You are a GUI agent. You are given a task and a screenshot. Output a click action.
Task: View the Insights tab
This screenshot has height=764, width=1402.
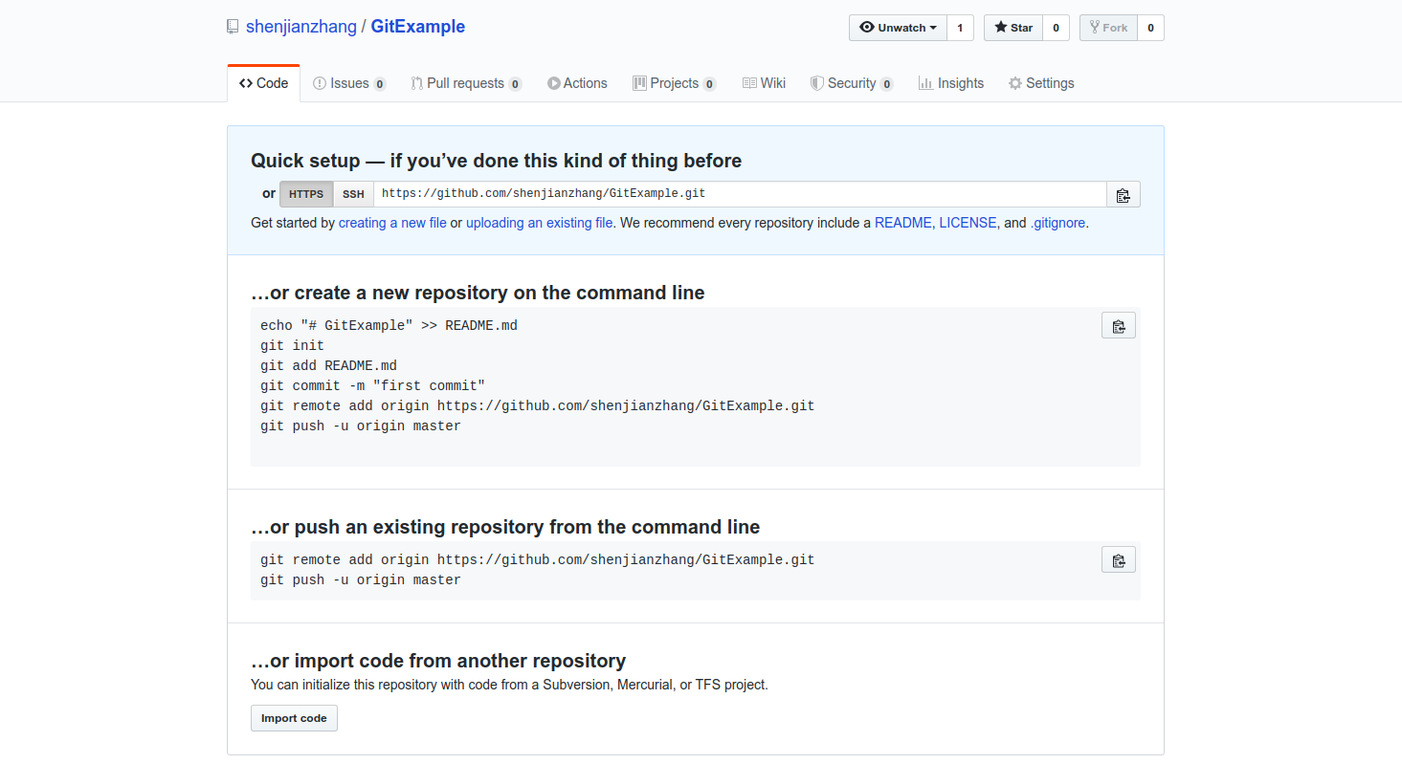coord(951,83)
